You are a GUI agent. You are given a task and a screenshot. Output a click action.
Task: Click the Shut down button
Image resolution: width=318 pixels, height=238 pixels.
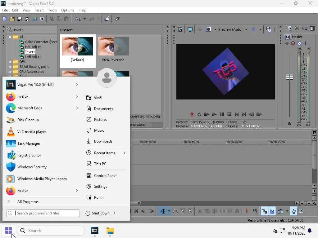pos(98,213)
